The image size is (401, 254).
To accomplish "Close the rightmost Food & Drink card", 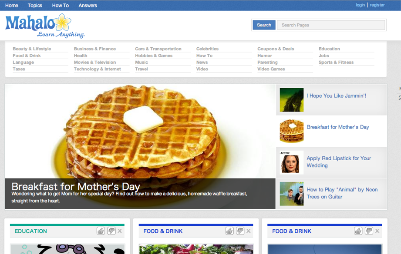I will click(377, 231).
